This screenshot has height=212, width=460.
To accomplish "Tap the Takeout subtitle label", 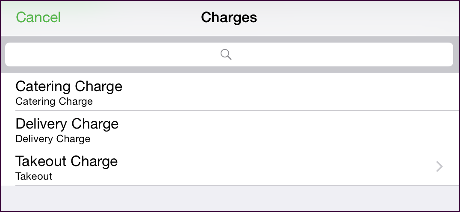I will point(34,176).
